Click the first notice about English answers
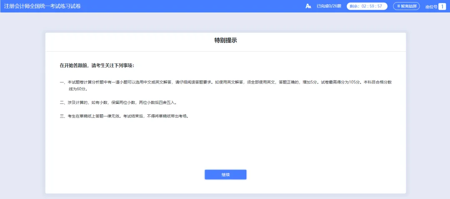The width and height of the screenshot is (450, 199). coord(187,83)
